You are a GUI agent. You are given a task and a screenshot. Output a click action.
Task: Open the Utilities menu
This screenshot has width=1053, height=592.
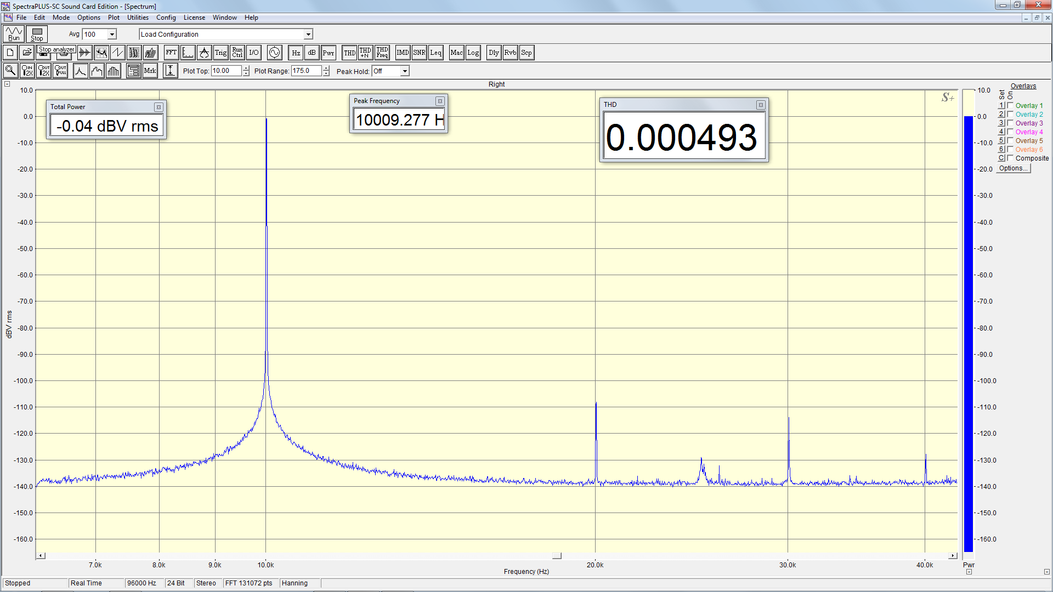click(x=138, y=18)
